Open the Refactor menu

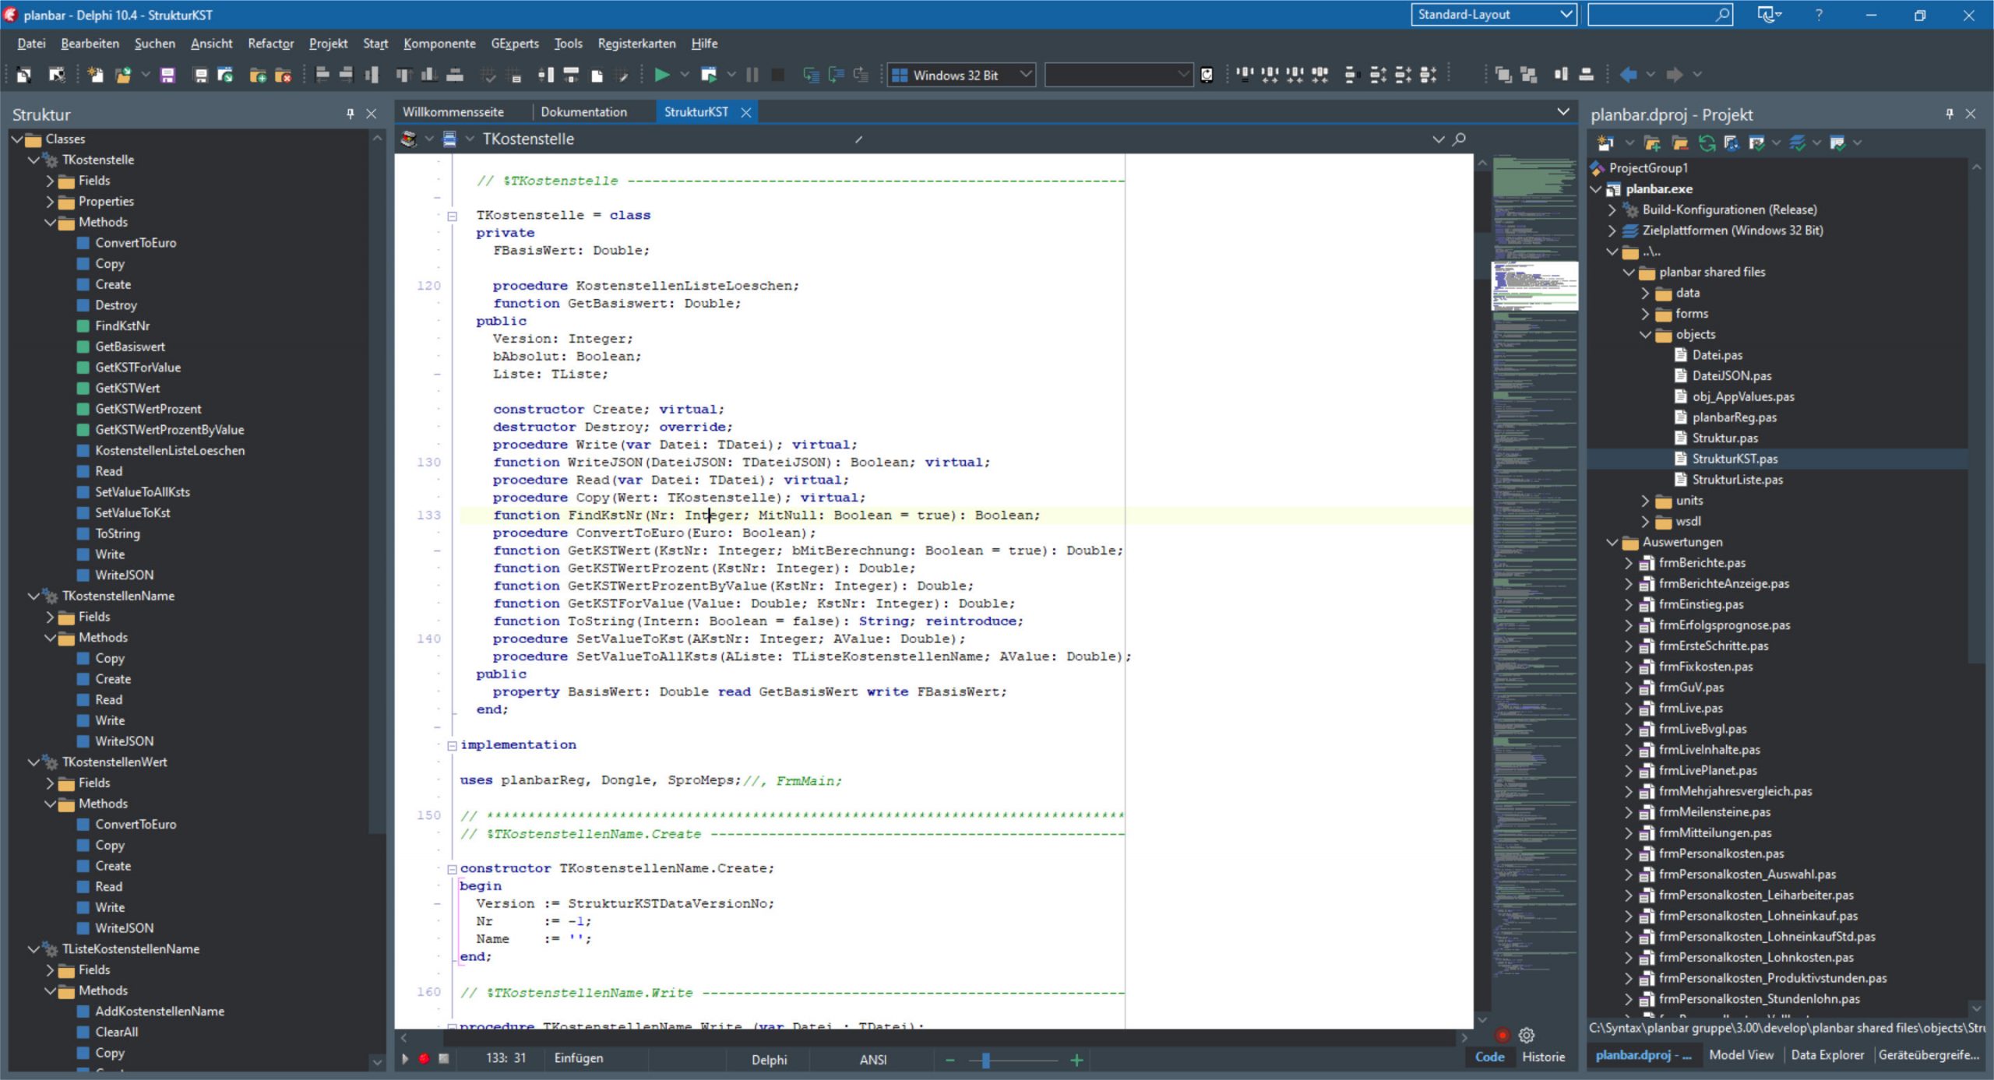pos(270,44)
